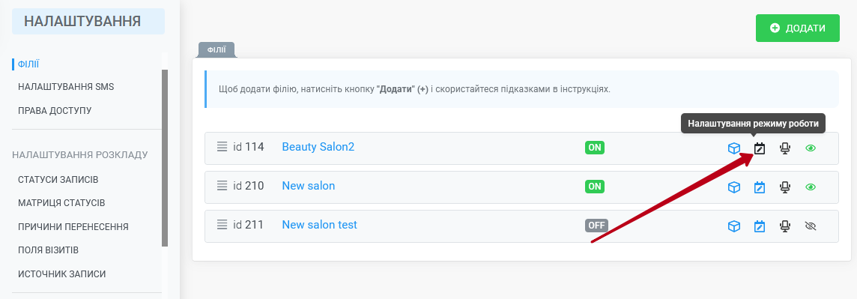
Task: Click the ON status badge of New salon
Action: 595,187
